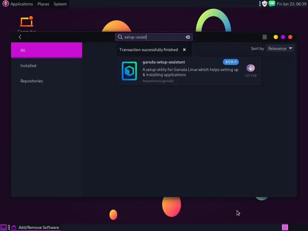Open the hamburger menu of Add/Remove Software
The width and height of the screenshot is (308, 231).
(x=265, y=37)
